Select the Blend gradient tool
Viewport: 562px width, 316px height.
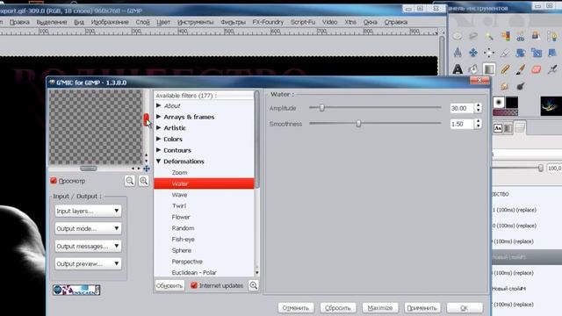[489, 69]
